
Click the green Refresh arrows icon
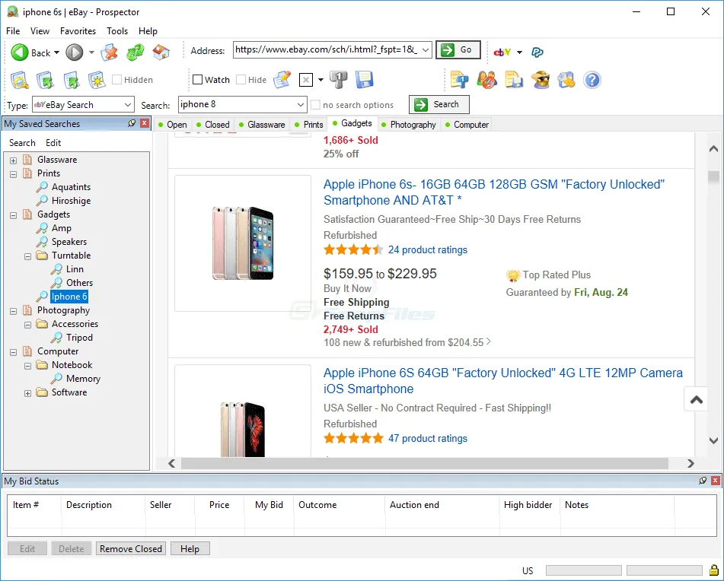(136, 52)
